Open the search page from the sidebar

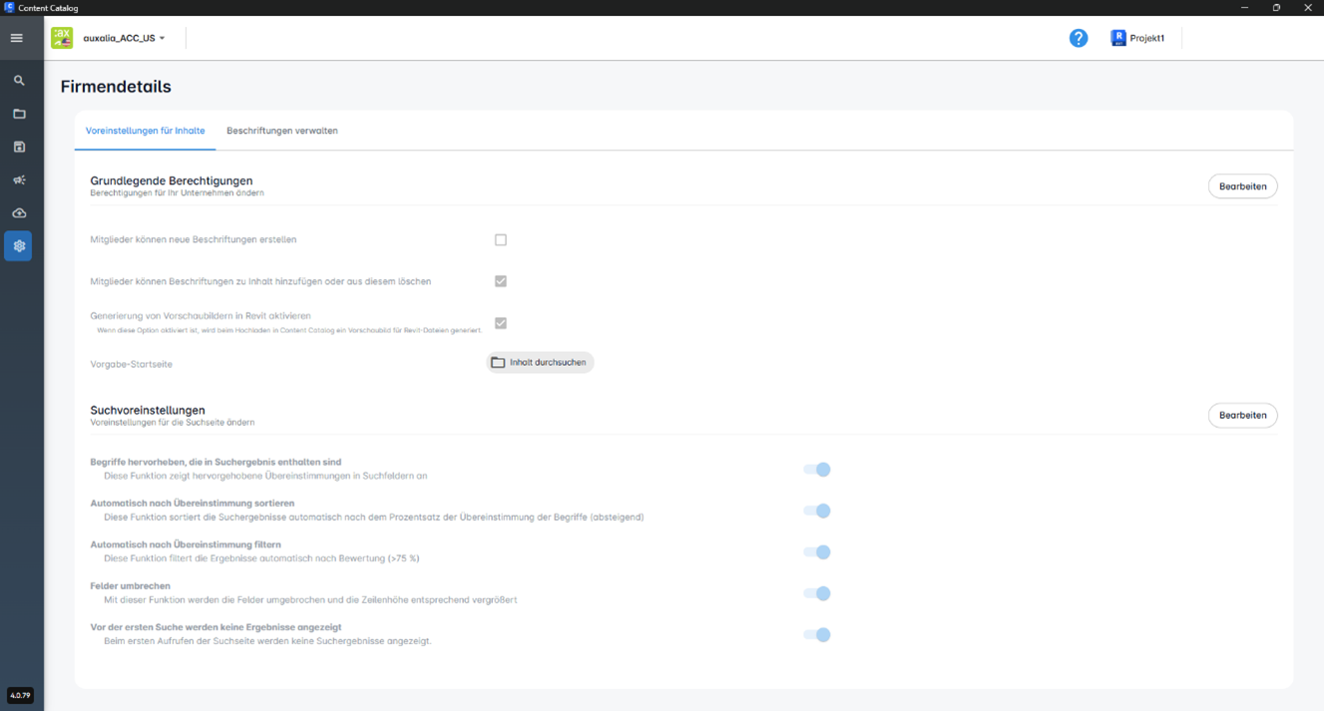tap(19, 81)
